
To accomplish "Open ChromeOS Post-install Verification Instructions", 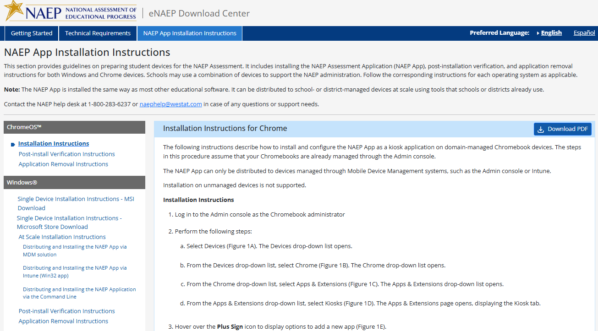I will (x=66, y=154).
